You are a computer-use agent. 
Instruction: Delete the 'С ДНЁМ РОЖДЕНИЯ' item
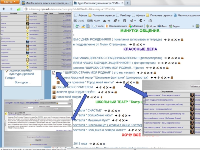[175, 40]
